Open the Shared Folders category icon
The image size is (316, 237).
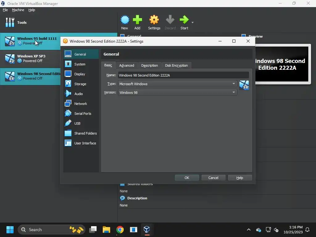(x=68, y=133)
